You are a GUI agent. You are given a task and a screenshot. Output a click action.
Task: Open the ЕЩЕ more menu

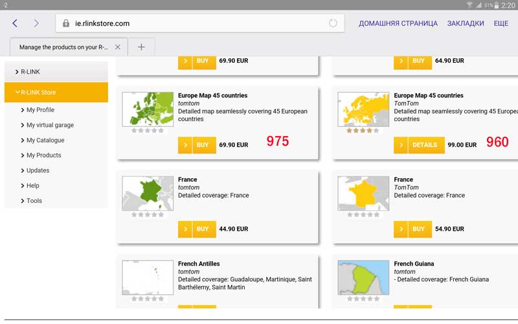tap(501, 23)
